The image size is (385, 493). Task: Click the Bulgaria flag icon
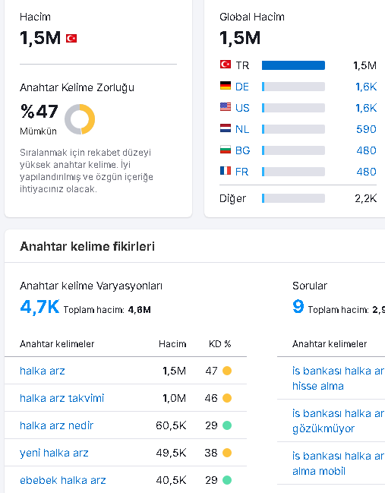(226, 150)
